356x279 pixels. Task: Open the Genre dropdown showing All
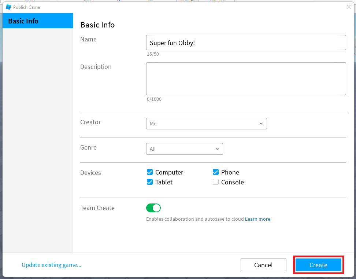[184, 149]
